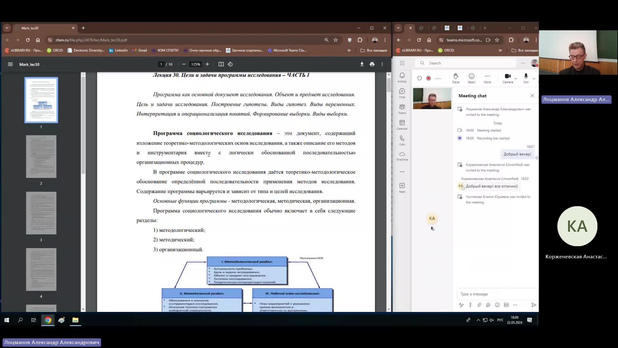Open emoji picker in chat compose

click(497, 305)
